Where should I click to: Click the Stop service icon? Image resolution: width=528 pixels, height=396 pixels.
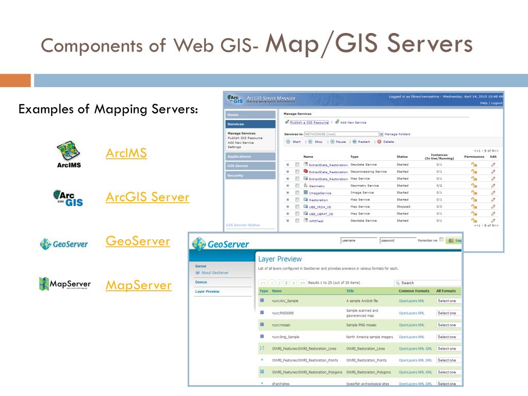pyautogui.click(x=310, y=142)
